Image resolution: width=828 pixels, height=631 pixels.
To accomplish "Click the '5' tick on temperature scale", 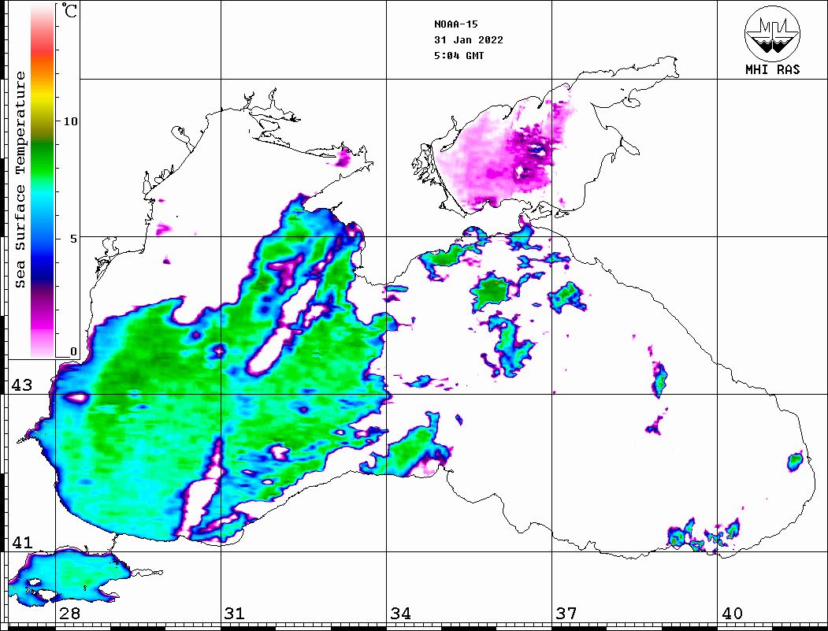I will click(74, 239).
